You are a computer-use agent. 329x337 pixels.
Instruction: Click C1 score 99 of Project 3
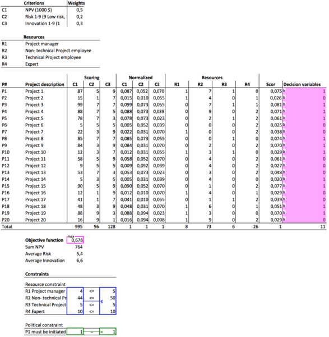click(80, 104)
